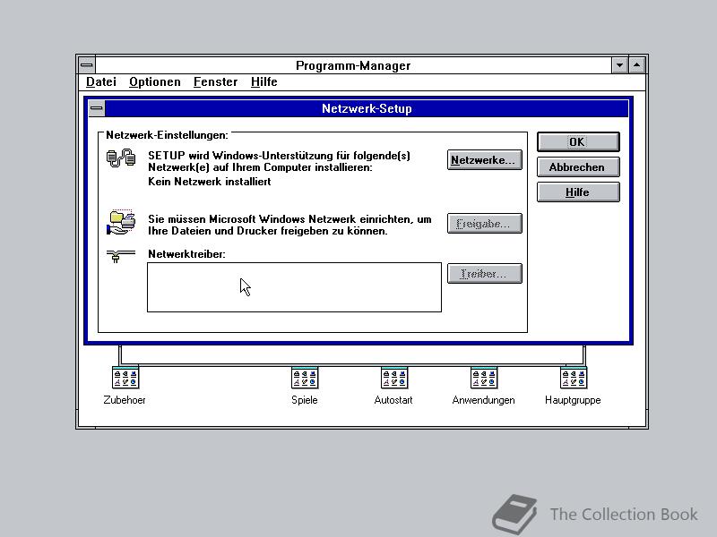The height and width of the screenshot is (537, 717).
Task: Open the Fenster menu
Action: coord(215,81)
